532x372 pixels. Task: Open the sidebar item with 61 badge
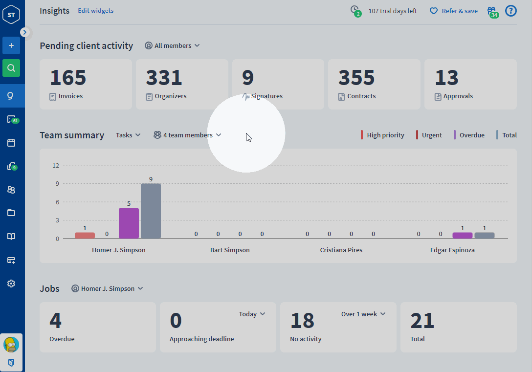12,119
